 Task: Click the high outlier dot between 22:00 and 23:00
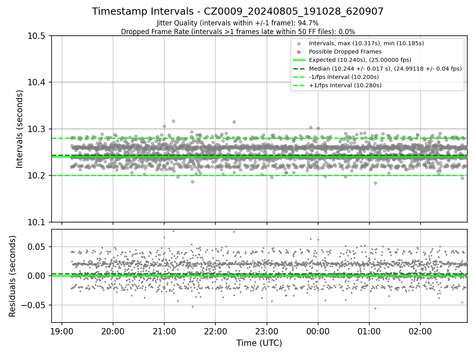(x=234, y=122)
